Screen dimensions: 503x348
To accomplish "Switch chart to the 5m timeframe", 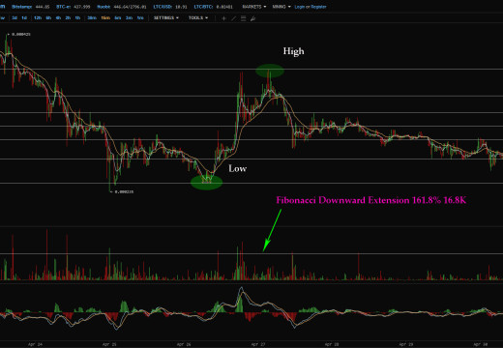I will (x=118, y=17).
